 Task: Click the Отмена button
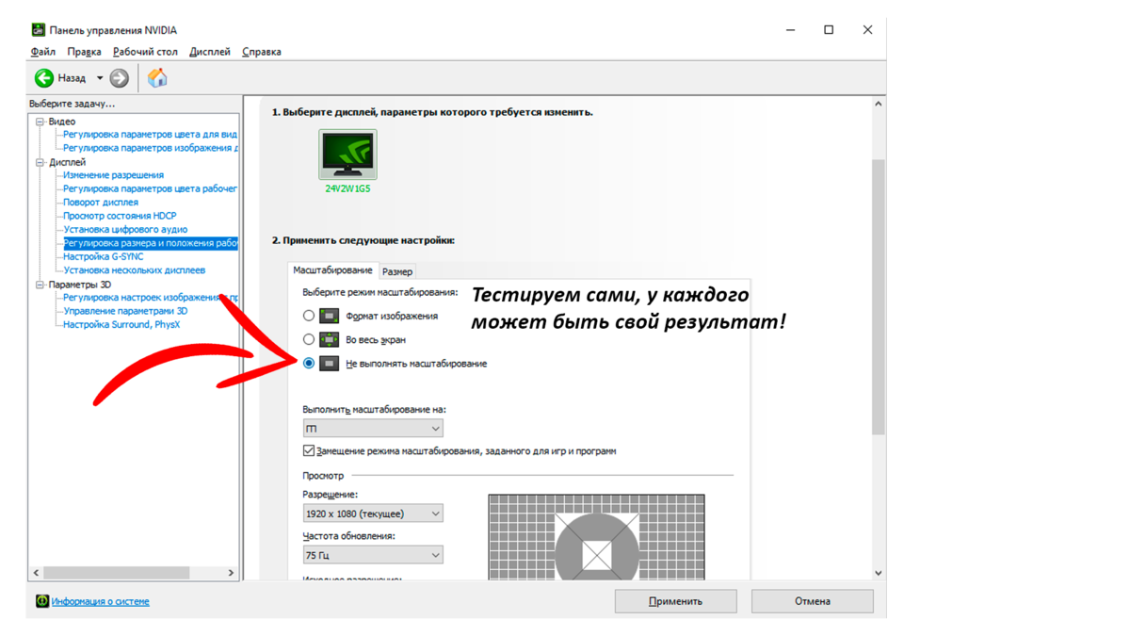[812, 601]
